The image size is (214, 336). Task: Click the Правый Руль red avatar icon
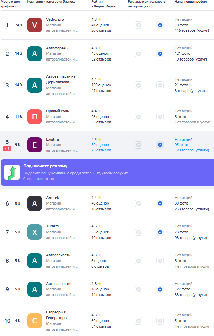click(x=35, y=117)
